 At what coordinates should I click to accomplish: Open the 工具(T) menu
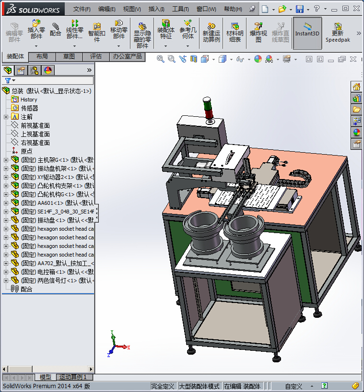pyautogui.click(x=180, y=9)
